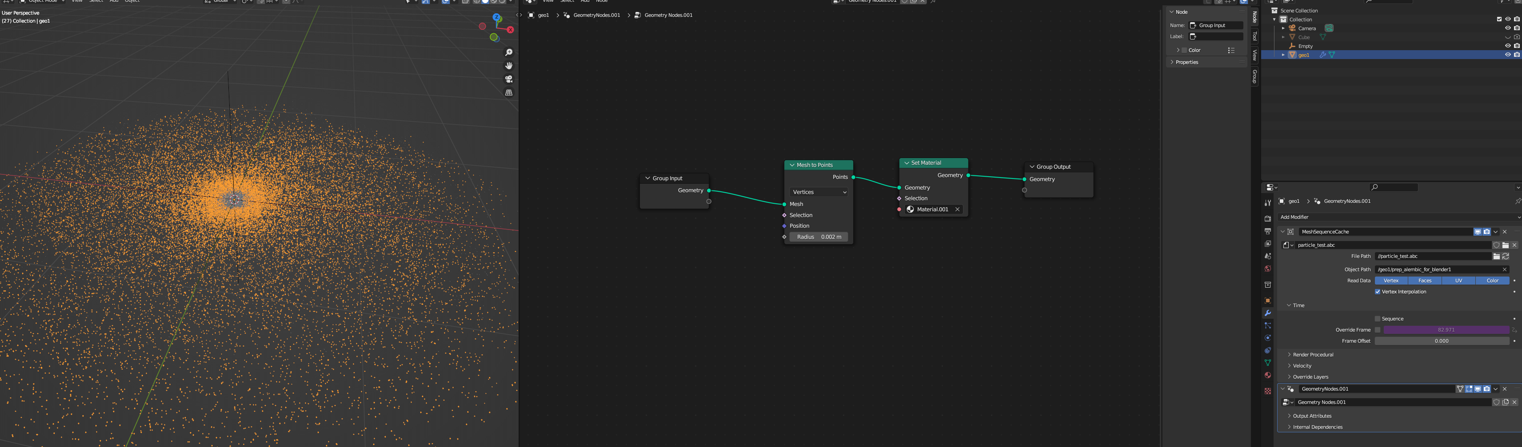Click the Radius field in Mesh to Points
The width and height of the screenshot is (1522, 447).
click(x=819, y=237)
